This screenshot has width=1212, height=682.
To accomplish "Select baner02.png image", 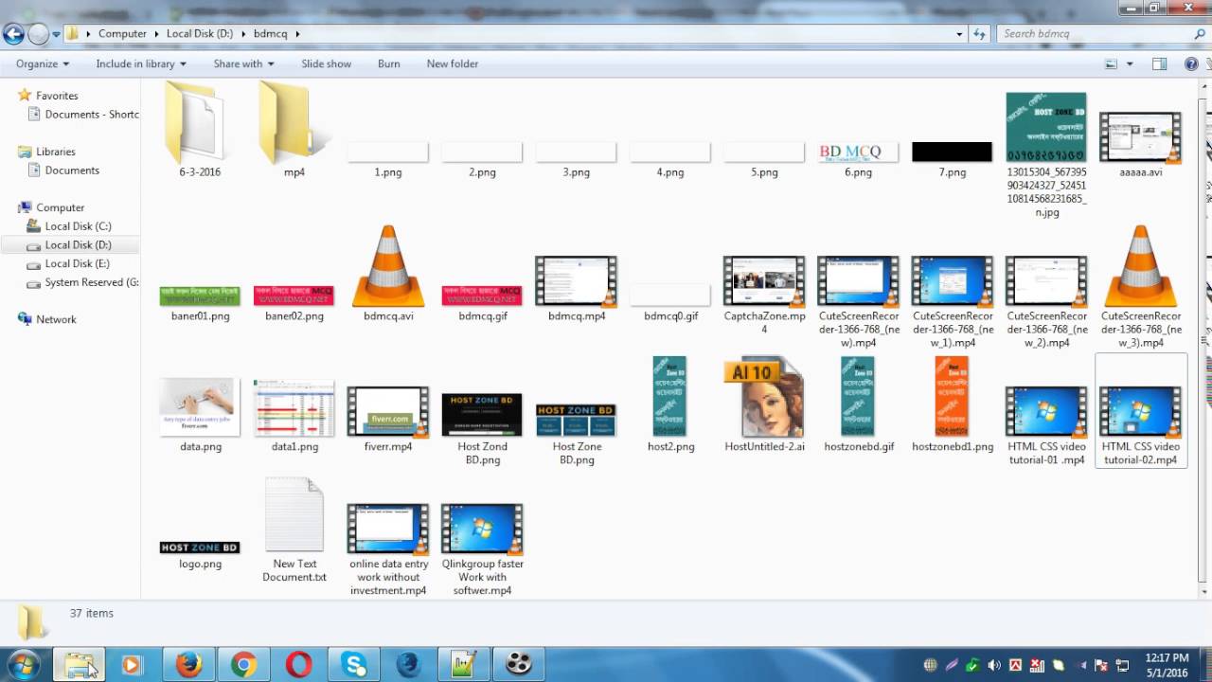I will [294, 304].
